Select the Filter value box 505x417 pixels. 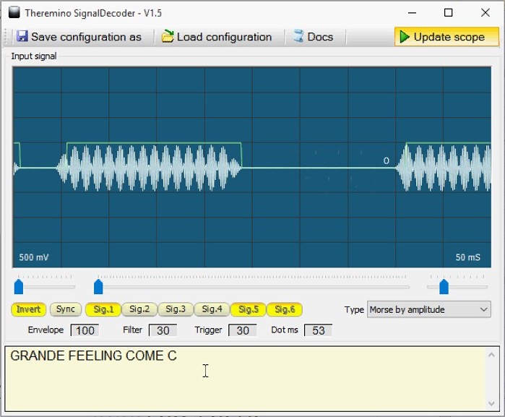[163, 330]
